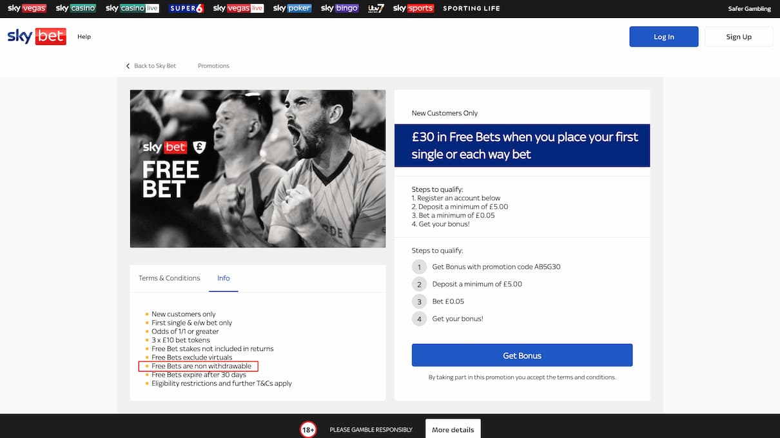Viewport: 780px width, 438px height.
Task: Click the Sky Bet main logo
Action: tap(37, 36)
